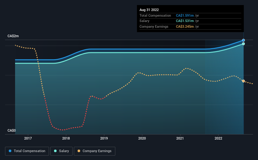The width and height of the screenshot is (258, 160).
Task: Click the Salary label in tooltip
Action: [x=145, y=21]
